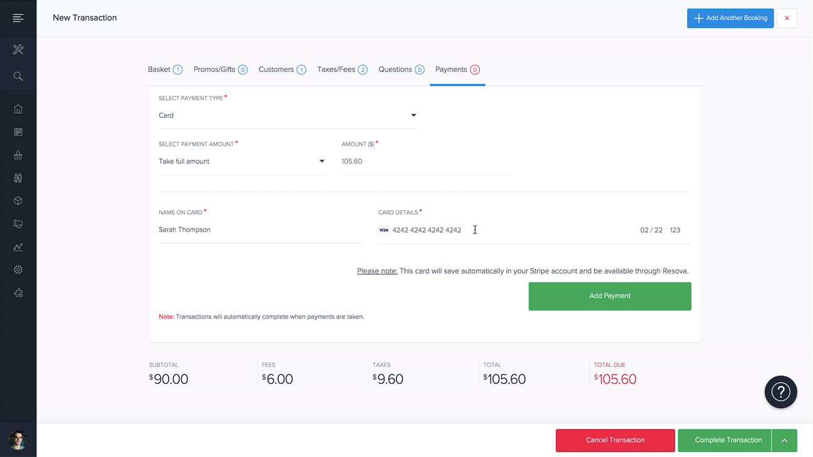The height and width of the screenshot is (457, 813).
Task: Open the help question mark bubble
Action: (780, 392)
